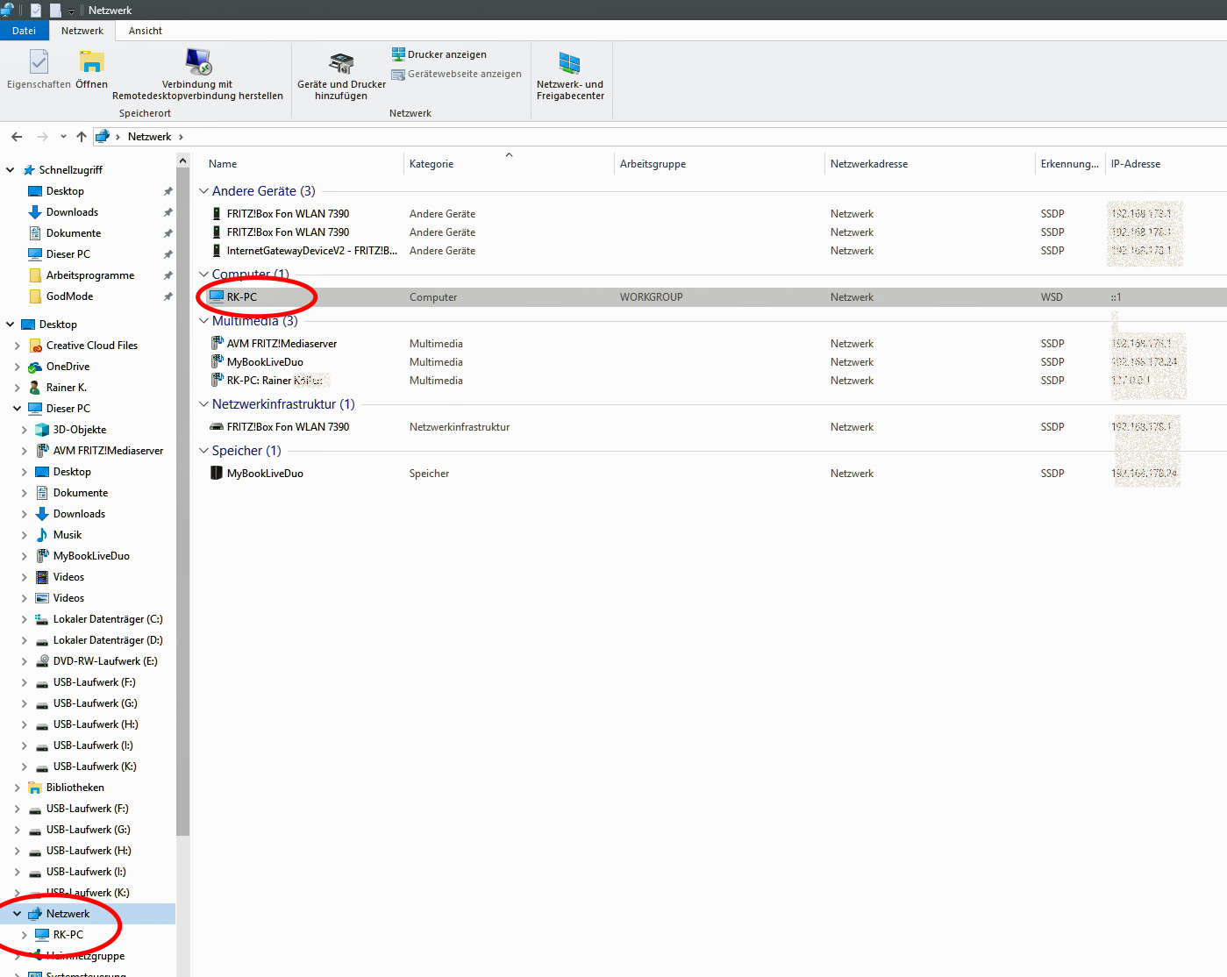This screenshot has height=977, width=1227.
Task: Select Musik in the tree
Action: tap(67, 535)
